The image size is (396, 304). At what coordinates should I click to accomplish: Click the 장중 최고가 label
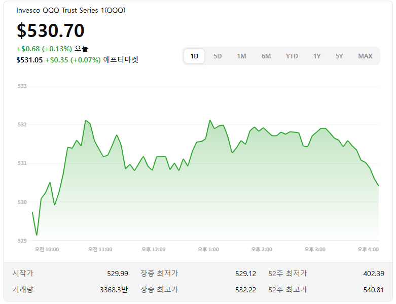[159, 289]
